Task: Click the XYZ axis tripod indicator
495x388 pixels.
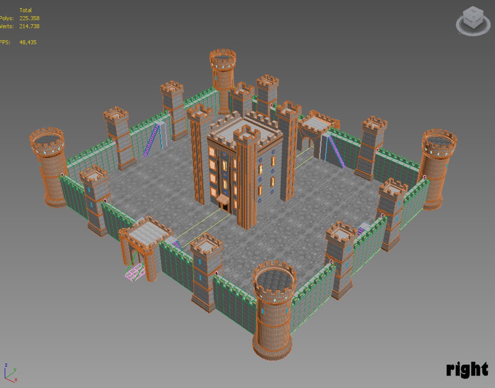Action: (x=10, y=373)
